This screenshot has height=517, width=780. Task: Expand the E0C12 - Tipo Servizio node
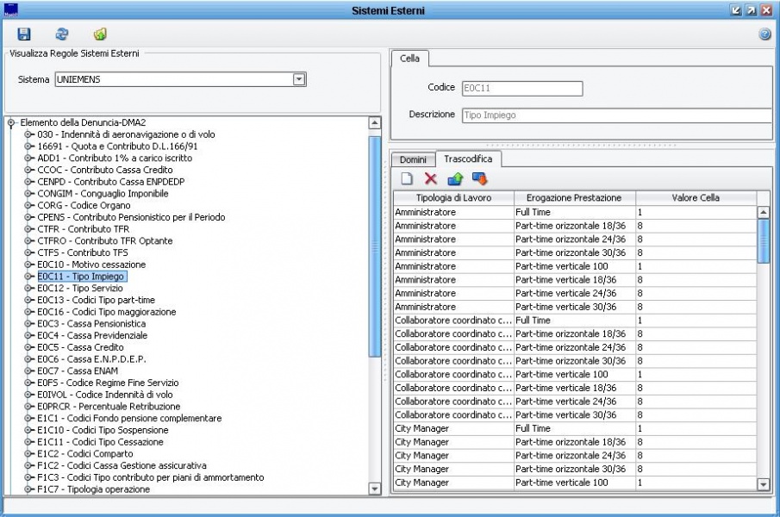(x=28, y=288)
